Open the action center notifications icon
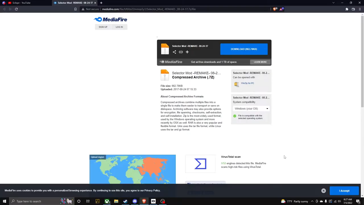 [x=358, y=201]
